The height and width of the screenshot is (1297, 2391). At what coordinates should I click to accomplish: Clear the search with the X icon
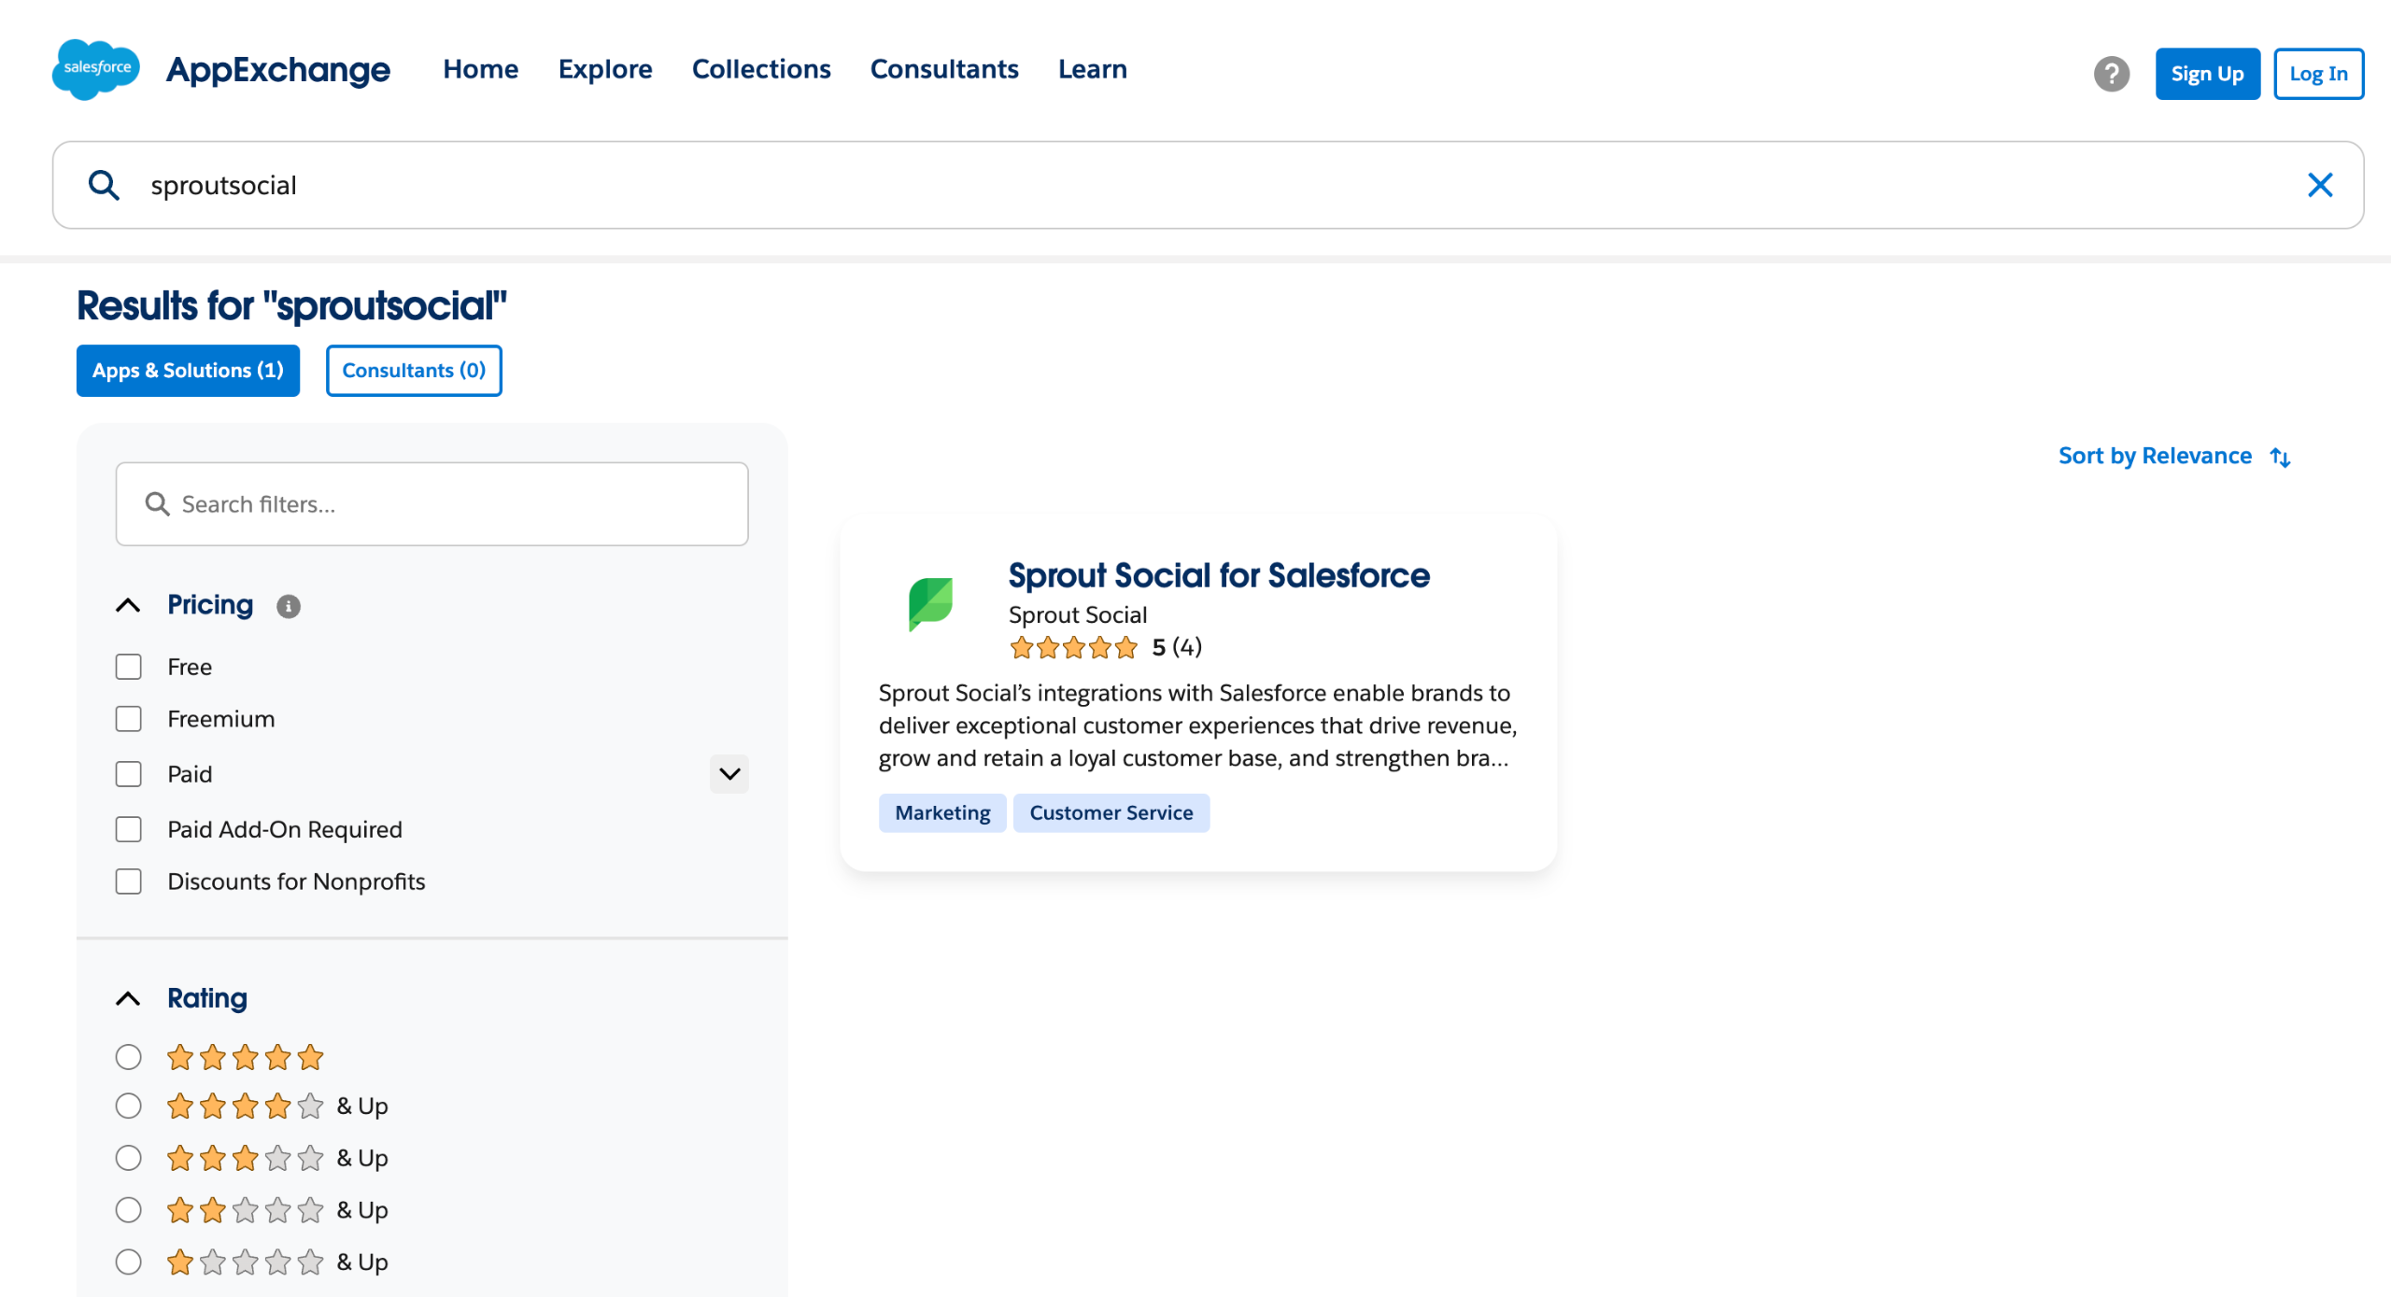pos(2320,185)
